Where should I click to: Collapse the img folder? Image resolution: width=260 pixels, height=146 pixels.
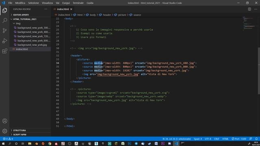tap(30, 24)
